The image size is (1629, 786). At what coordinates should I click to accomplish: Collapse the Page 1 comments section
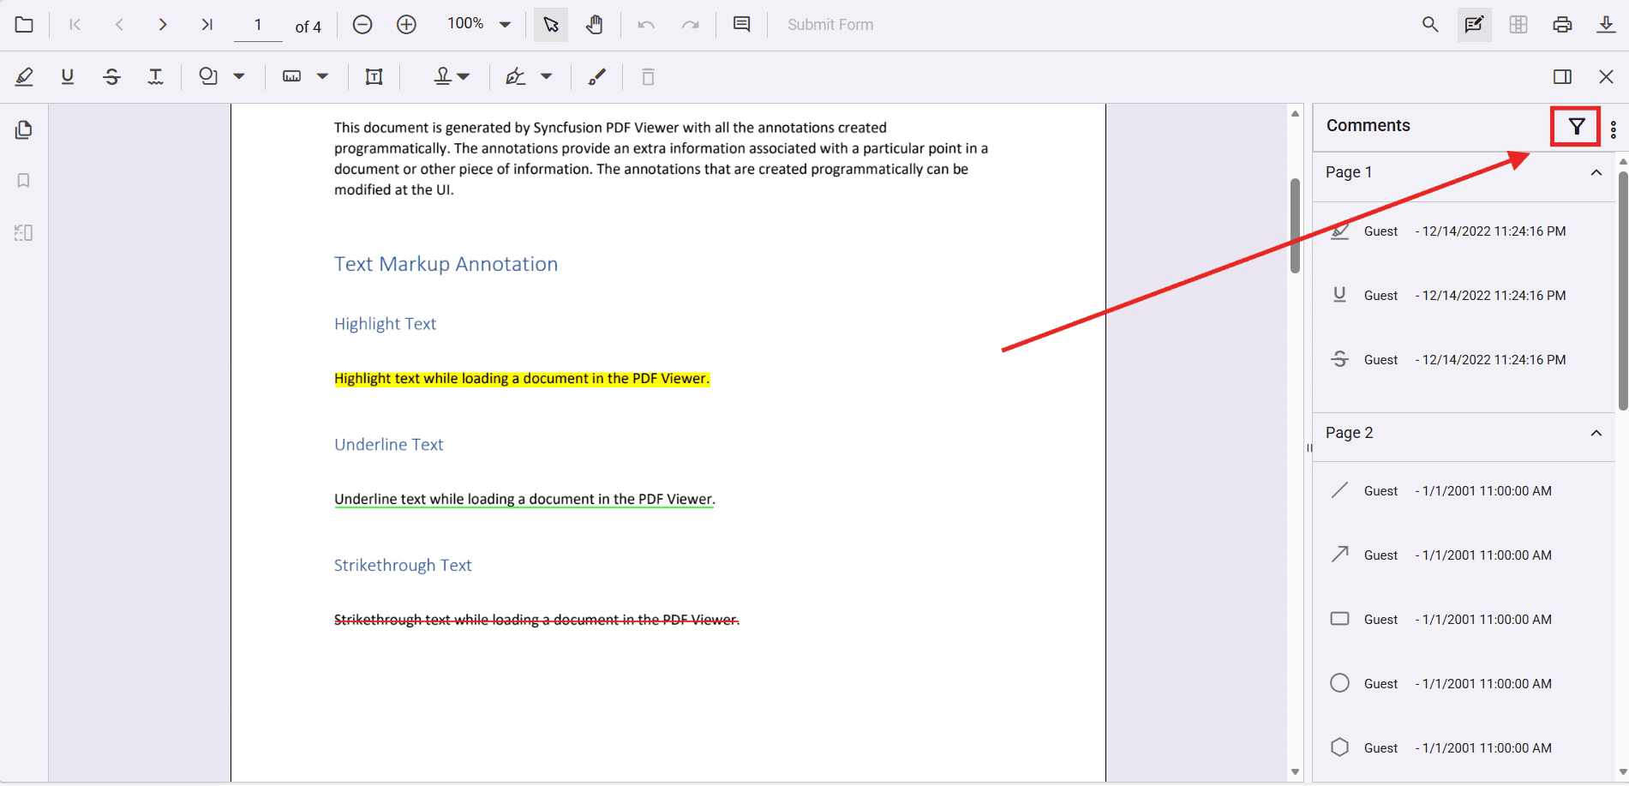coord(1596,172)
